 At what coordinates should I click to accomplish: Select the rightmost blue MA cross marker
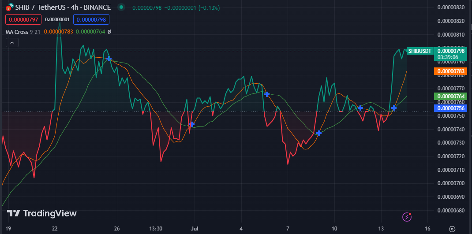pyautogui.click(x=394, y=108)
